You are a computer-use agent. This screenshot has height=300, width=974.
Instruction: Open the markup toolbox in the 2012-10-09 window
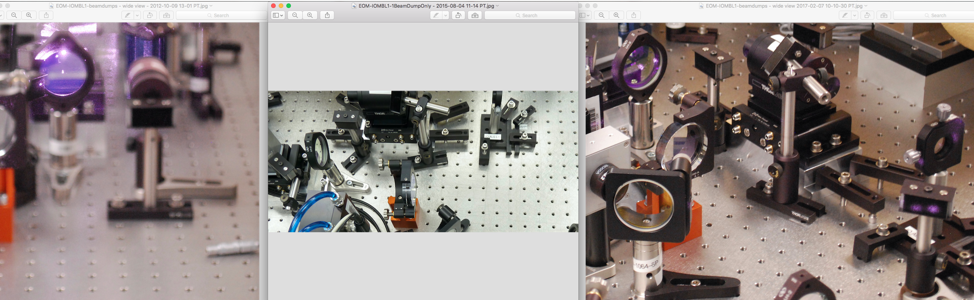(x=166, y=15)
